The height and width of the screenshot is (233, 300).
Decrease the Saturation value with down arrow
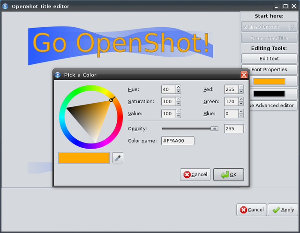point(178,104)
